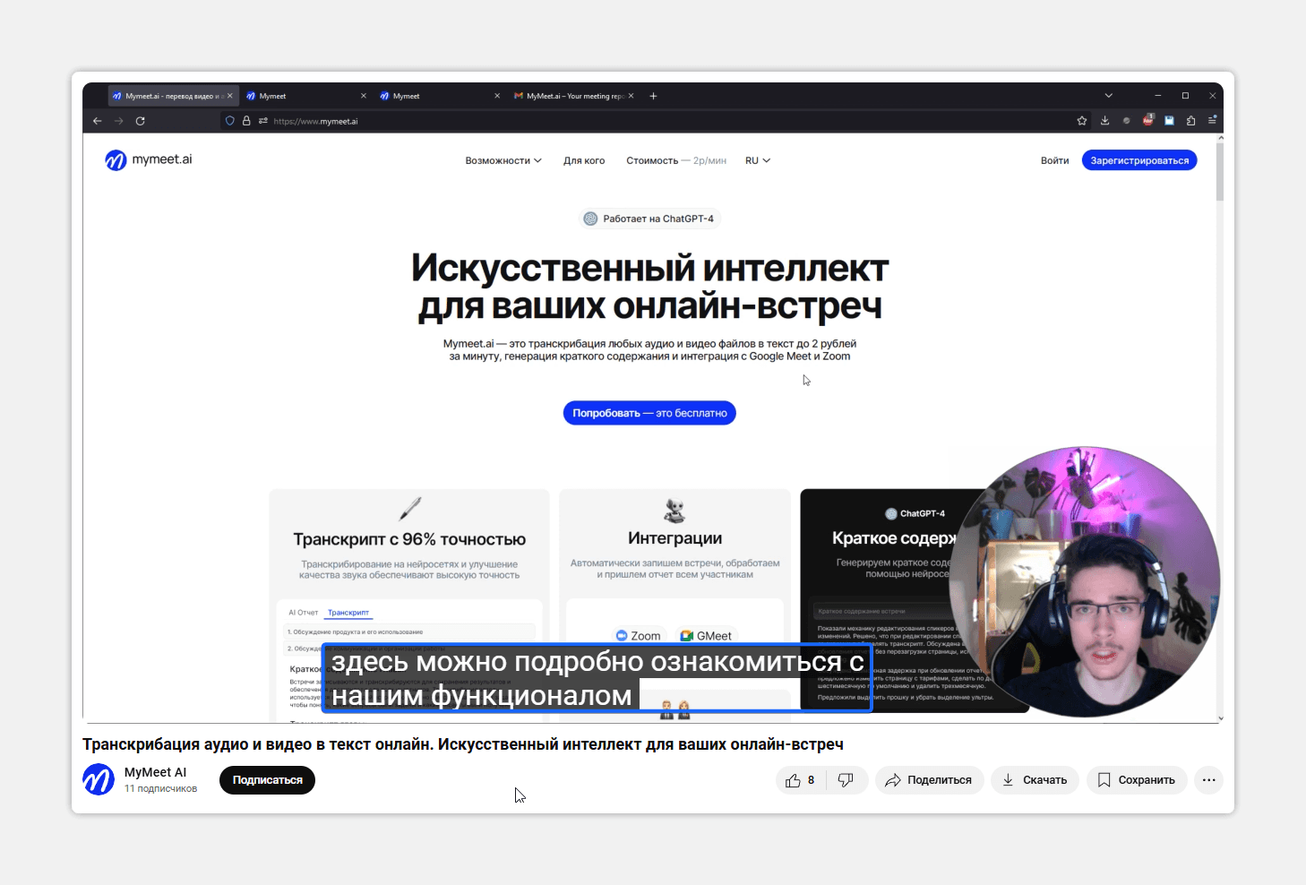Save the video via Сохранить
1306x885 pixels.
tap(1137, 780)
